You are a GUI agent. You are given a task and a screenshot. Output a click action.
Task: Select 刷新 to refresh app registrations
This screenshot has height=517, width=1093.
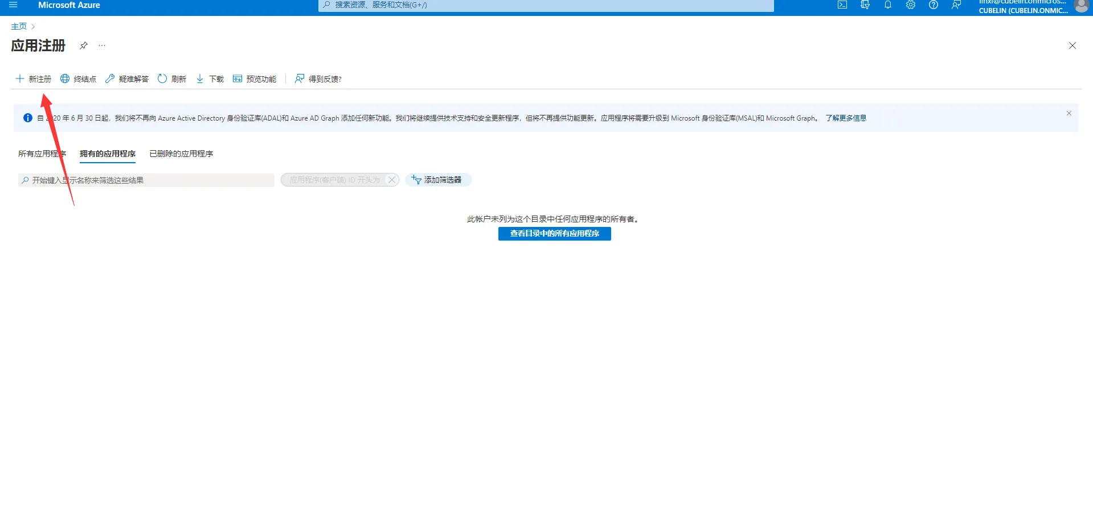[x=172, y=78]
